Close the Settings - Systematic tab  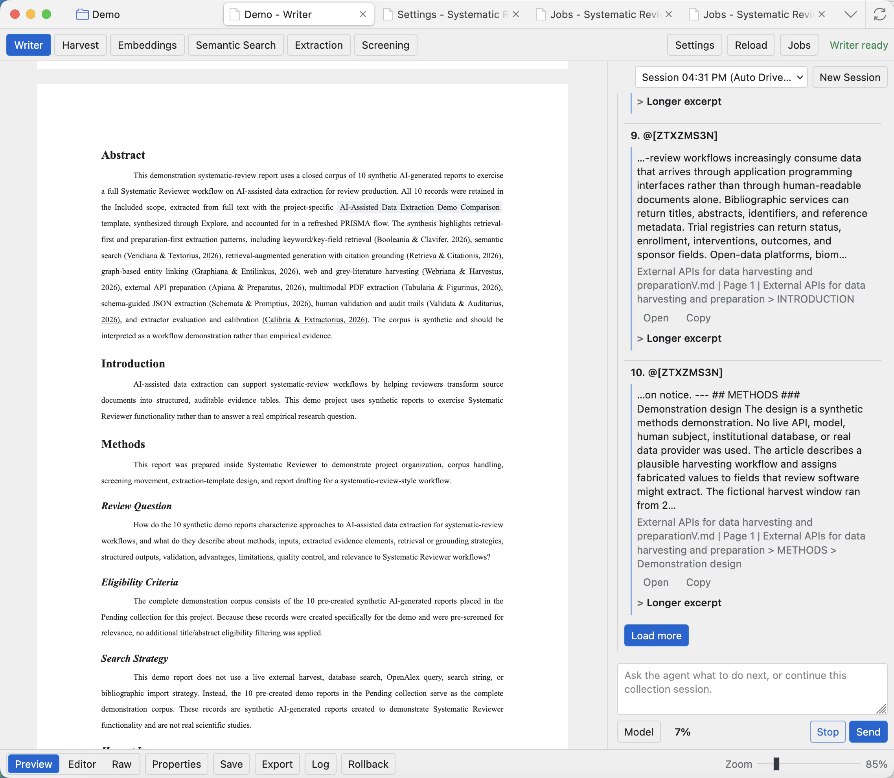(x=516, y=14)
